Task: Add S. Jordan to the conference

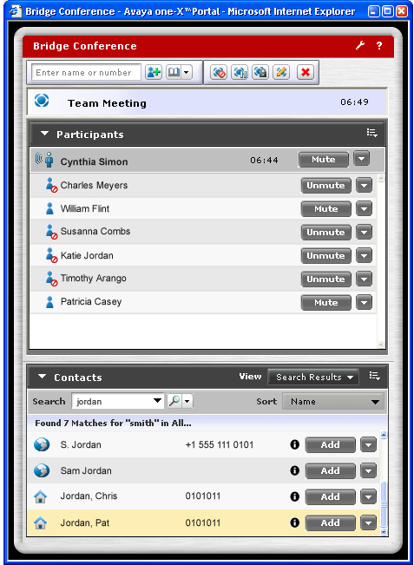Action: [330, 445]
